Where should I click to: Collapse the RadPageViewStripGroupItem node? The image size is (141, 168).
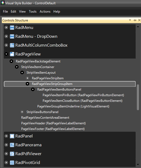tap(27, 84)
